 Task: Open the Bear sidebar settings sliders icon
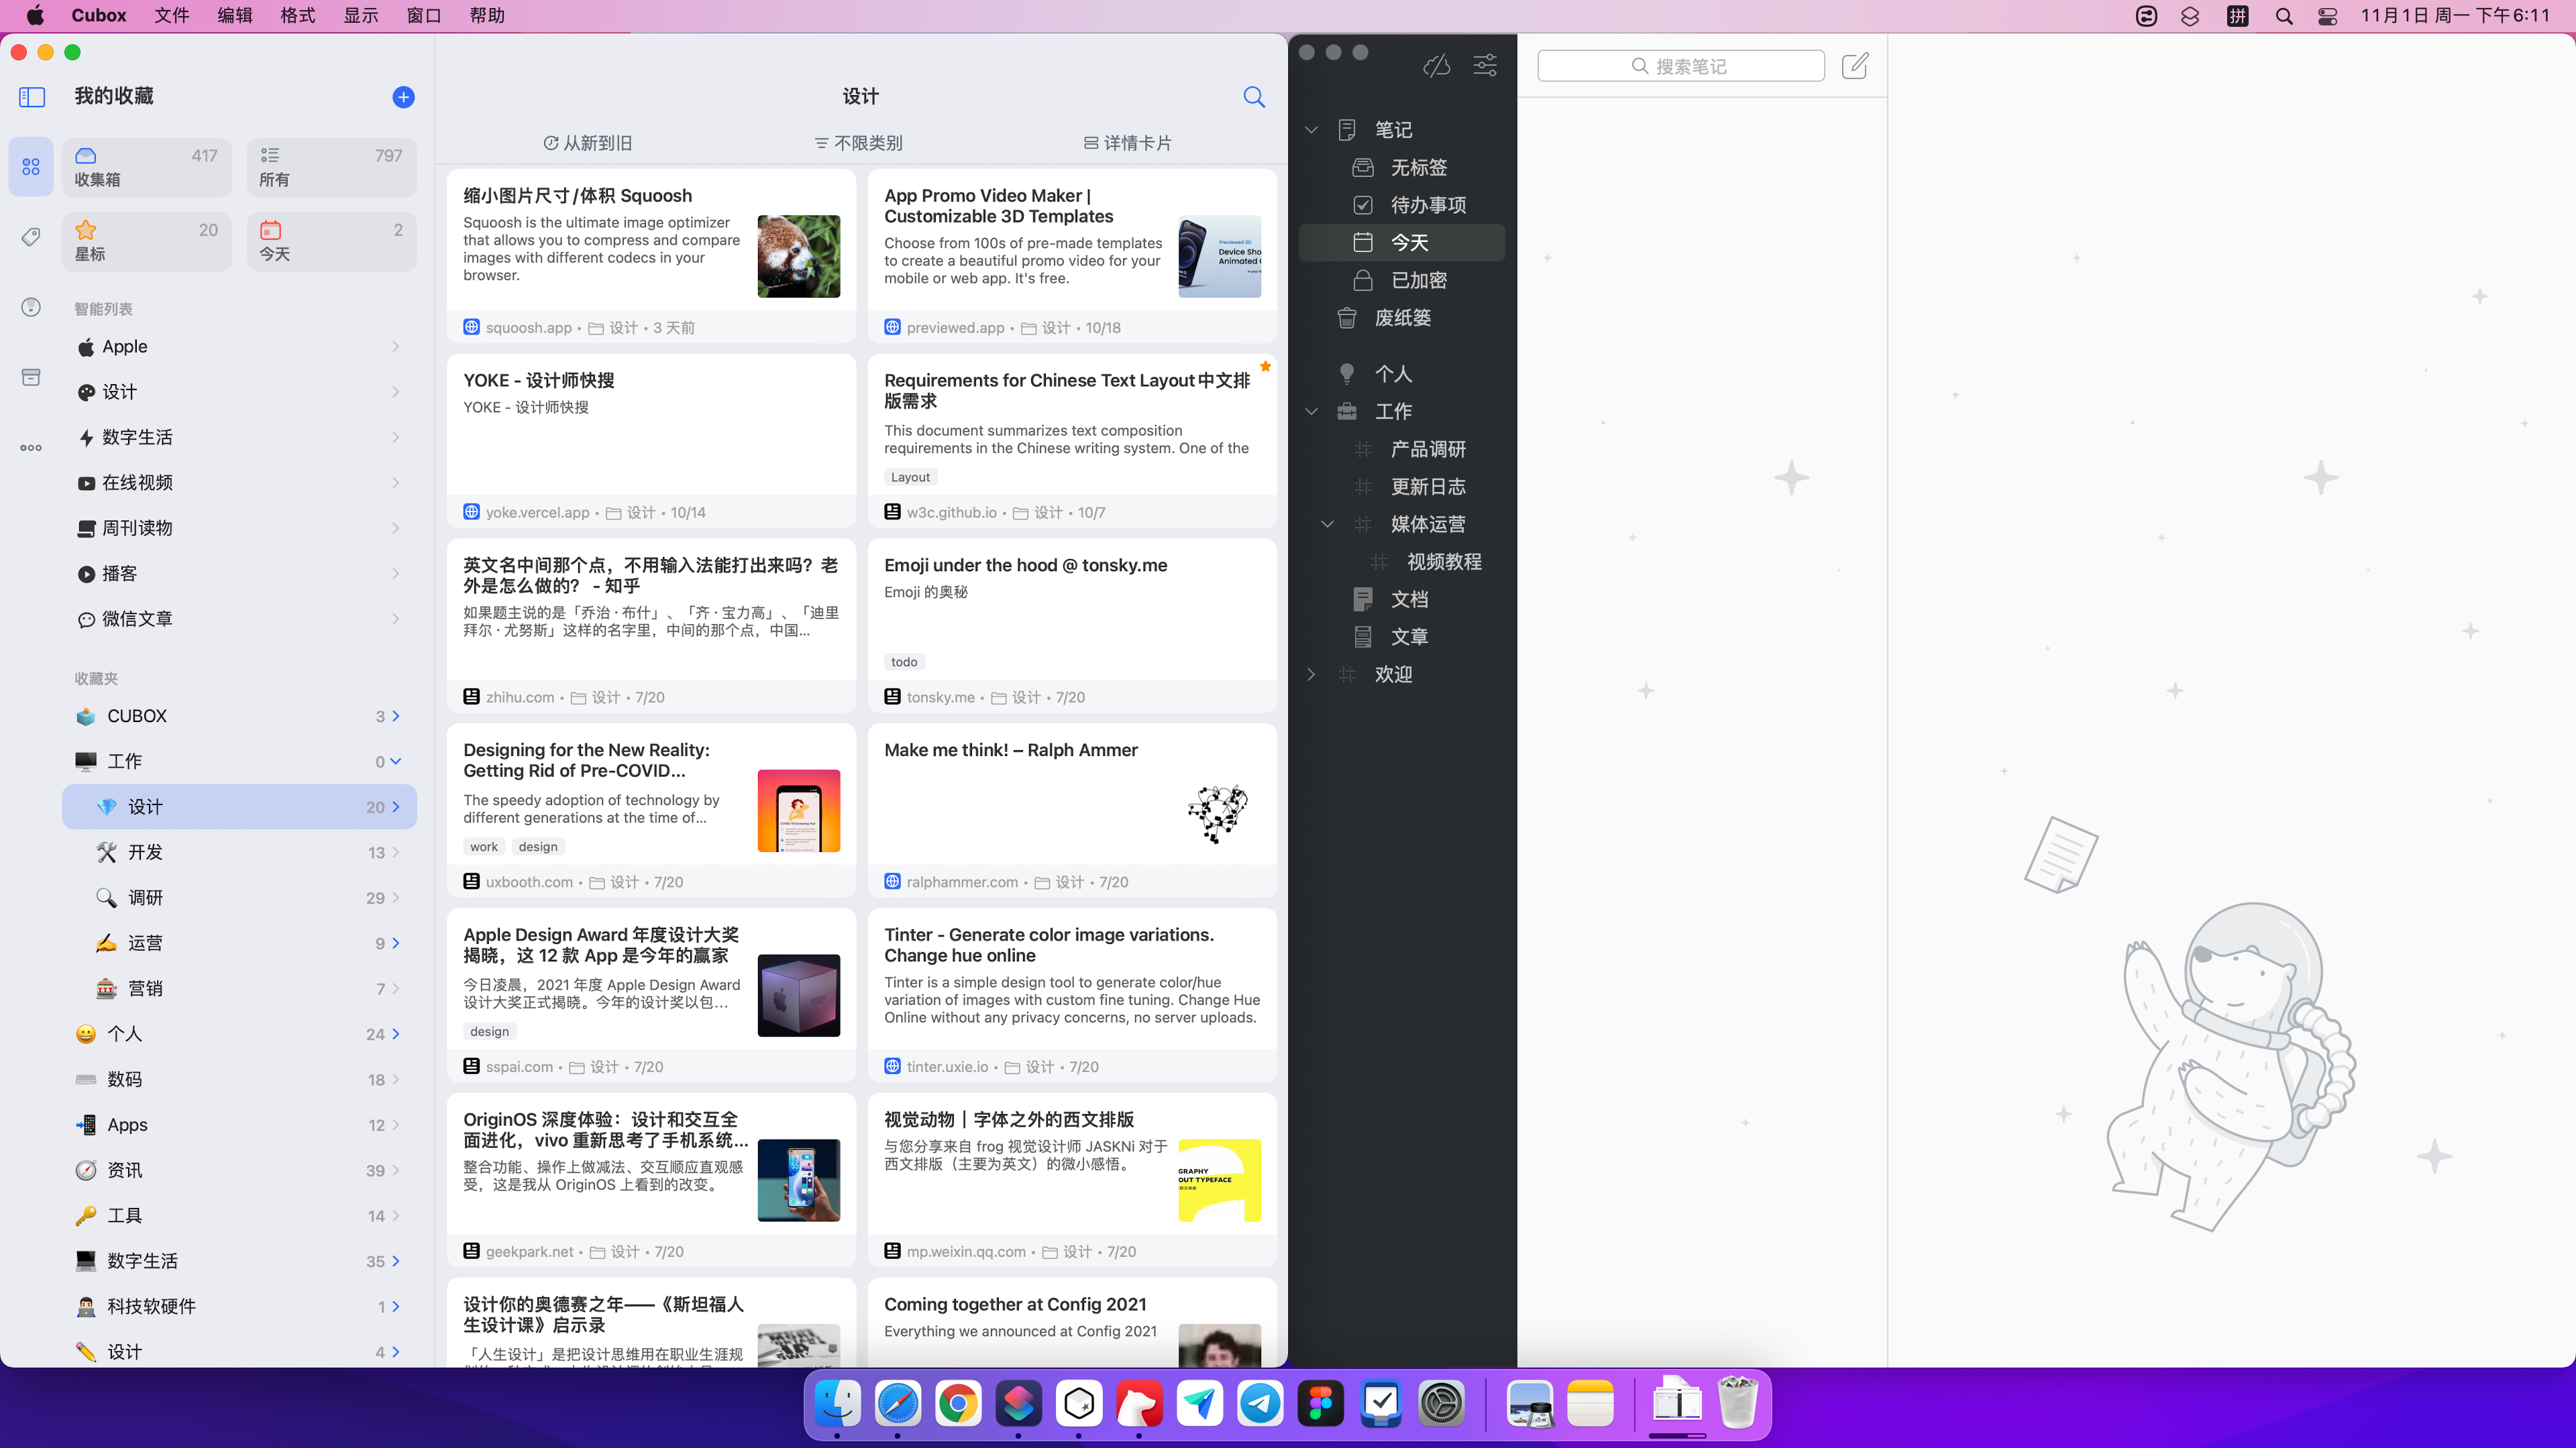coord(1485,66)
